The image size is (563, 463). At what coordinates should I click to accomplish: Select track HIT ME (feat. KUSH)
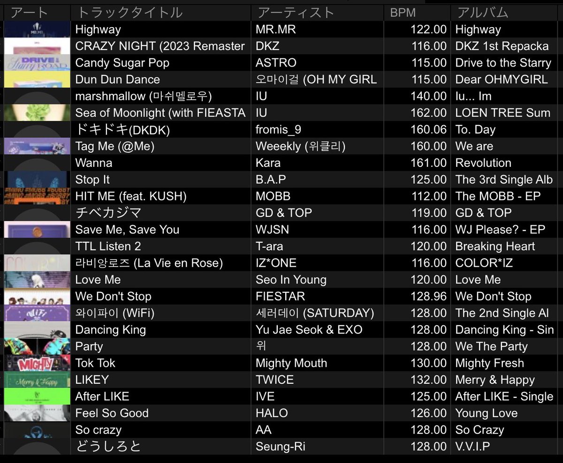coord(131,196)
